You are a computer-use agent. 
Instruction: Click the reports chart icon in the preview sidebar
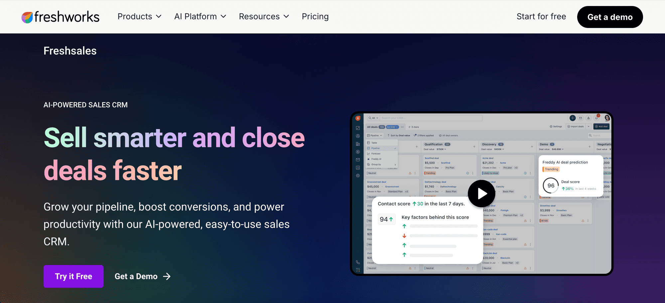click(x=358, y=168)
